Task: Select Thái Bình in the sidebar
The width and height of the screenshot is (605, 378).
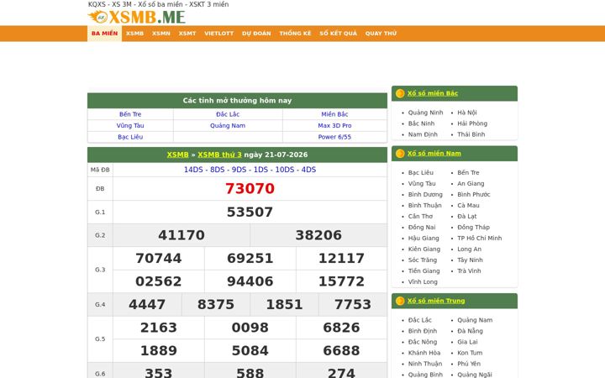Action: click(x=471, y=134)
